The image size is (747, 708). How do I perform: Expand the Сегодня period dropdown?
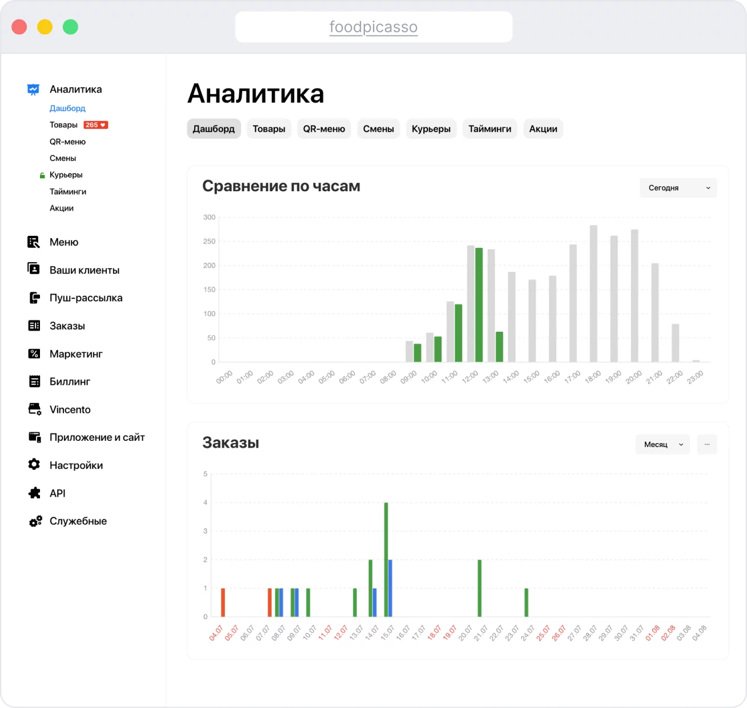pyautogui.click(x=678, y=188)
